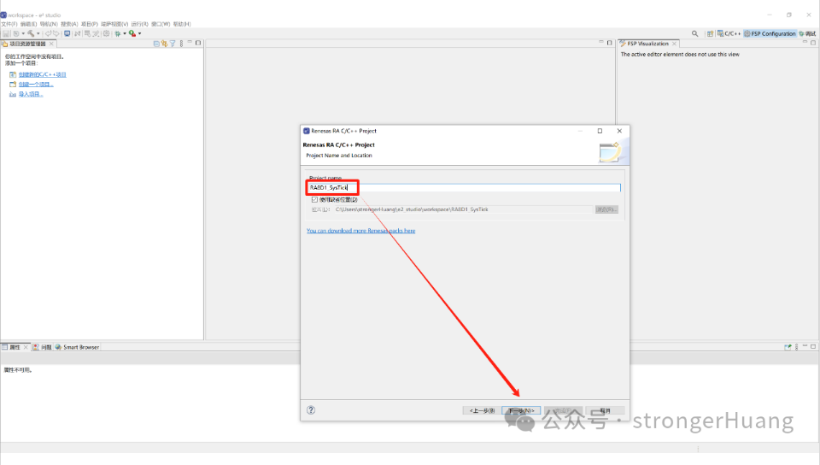Maximize the FSP Visualization panel
This screenshot has height=465, width=820.
(813, 43)
